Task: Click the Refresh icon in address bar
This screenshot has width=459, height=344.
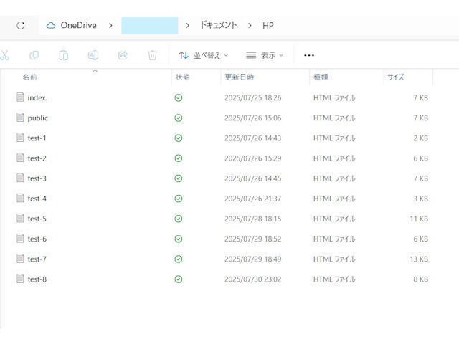Action: point(20,25)
